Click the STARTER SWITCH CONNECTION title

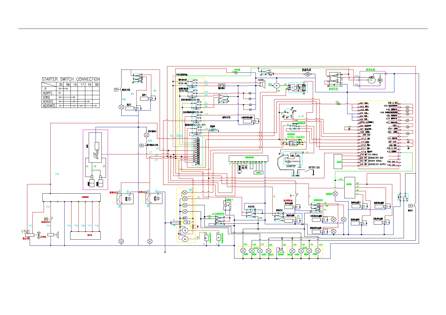click(x=71, y=79)
